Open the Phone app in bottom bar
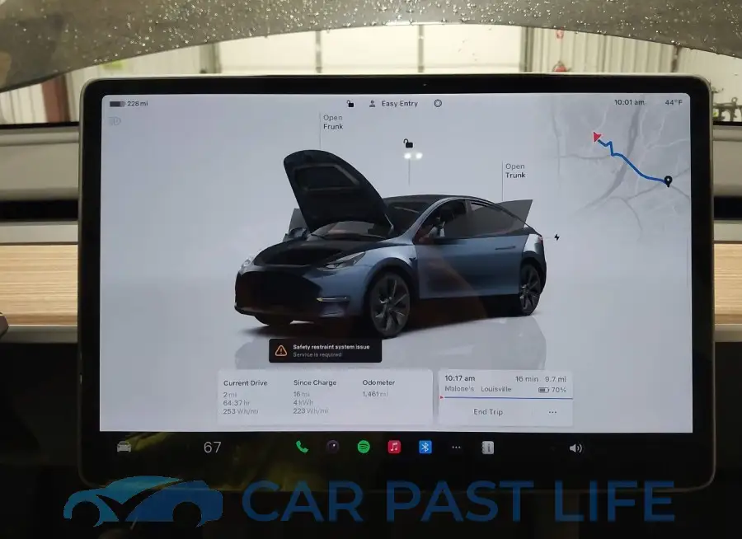 [x=302, y=447]
